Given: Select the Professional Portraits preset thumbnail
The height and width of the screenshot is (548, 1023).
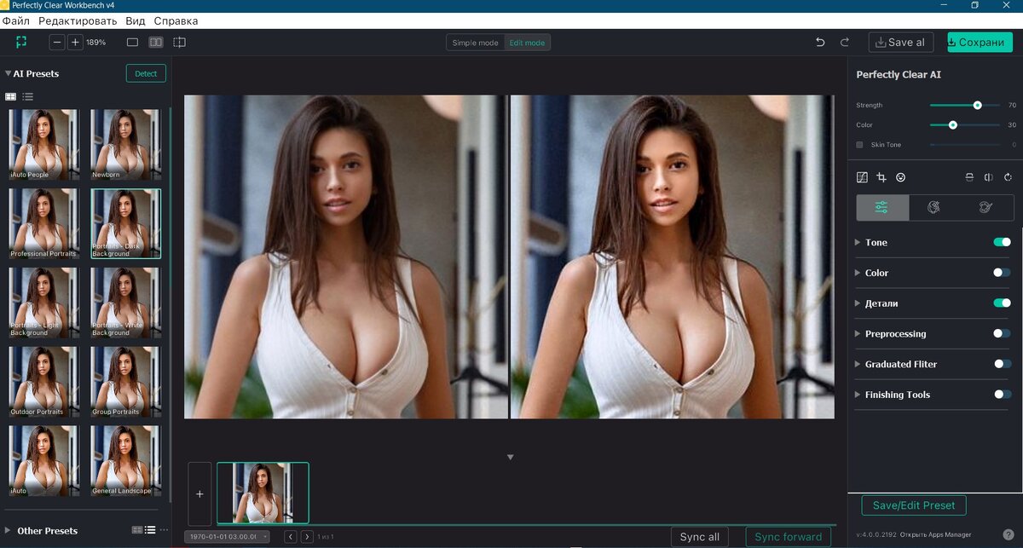Looking at the screenshot, I should (x=43, y=223).
